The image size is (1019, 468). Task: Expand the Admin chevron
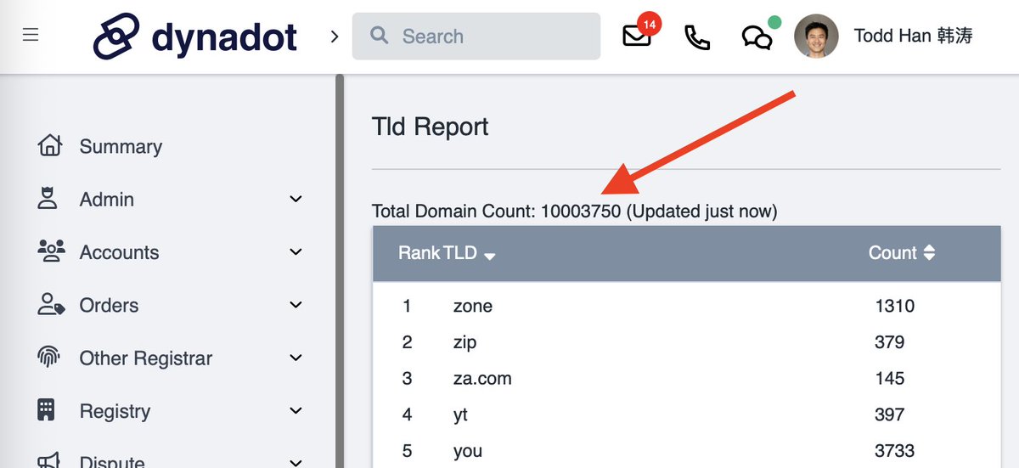click(x=296, y=200)
